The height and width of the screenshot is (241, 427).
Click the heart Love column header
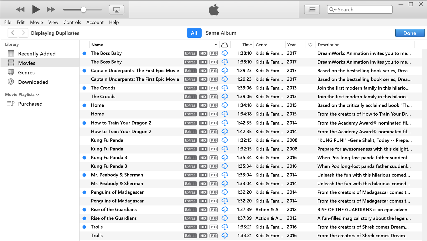pos(310,45)
